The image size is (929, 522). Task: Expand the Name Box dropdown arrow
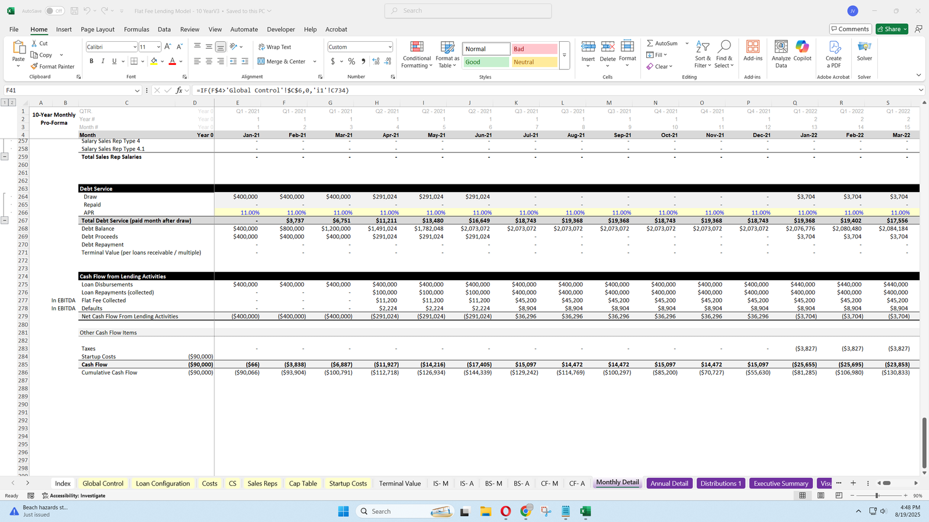click(x=137, y=90)
